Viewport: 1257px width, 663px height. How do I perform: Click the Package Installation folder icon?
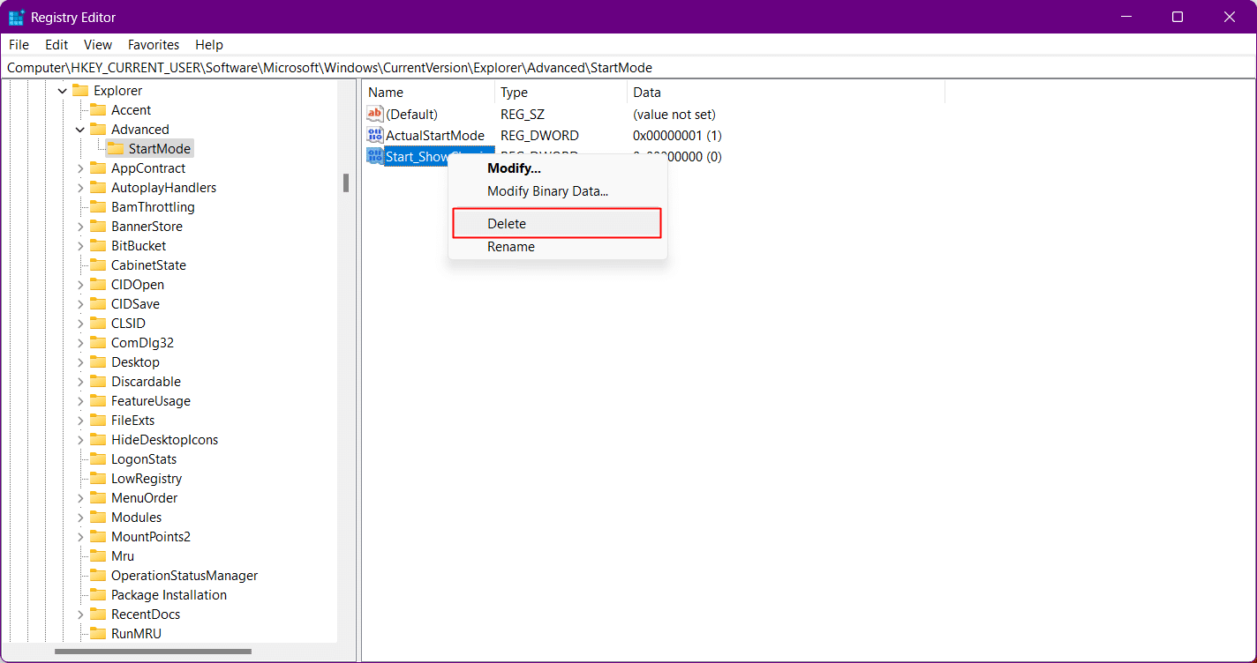(x=98, y=595)
